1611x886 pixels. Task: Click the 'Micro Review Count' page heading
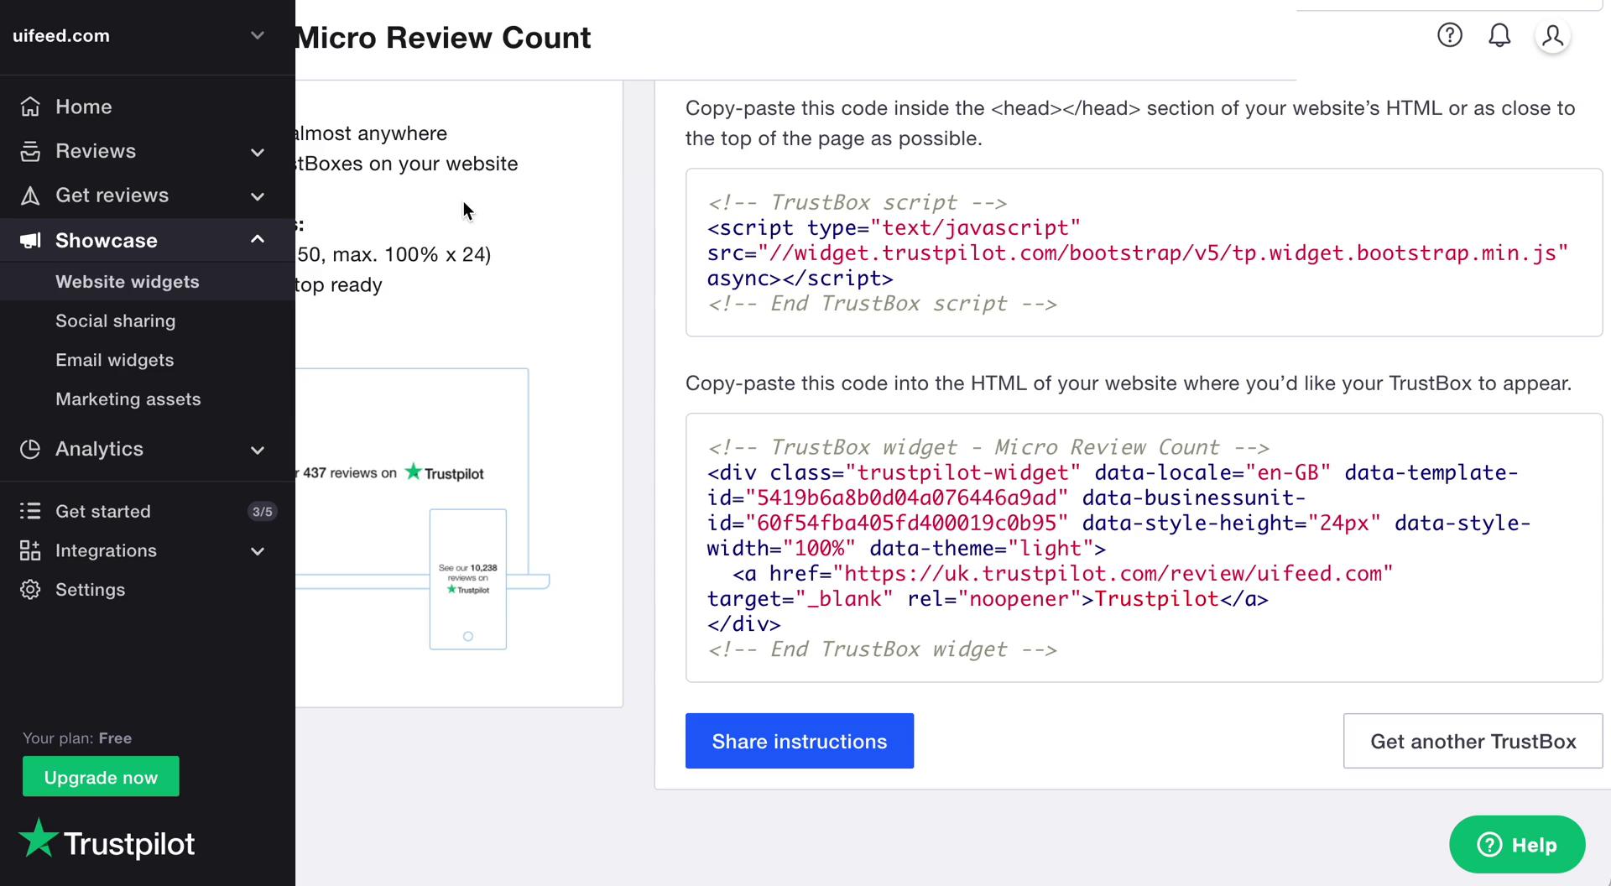pos(443,38)
